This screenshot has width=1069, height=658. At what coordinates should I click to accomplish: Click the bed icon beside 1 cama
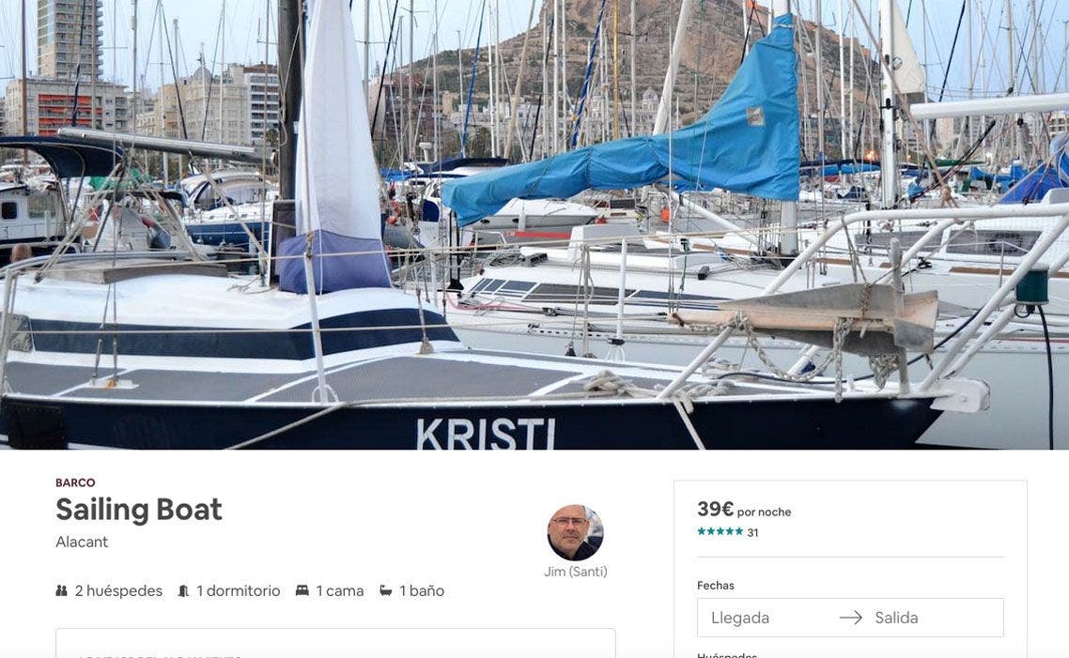tap(302, 590)
